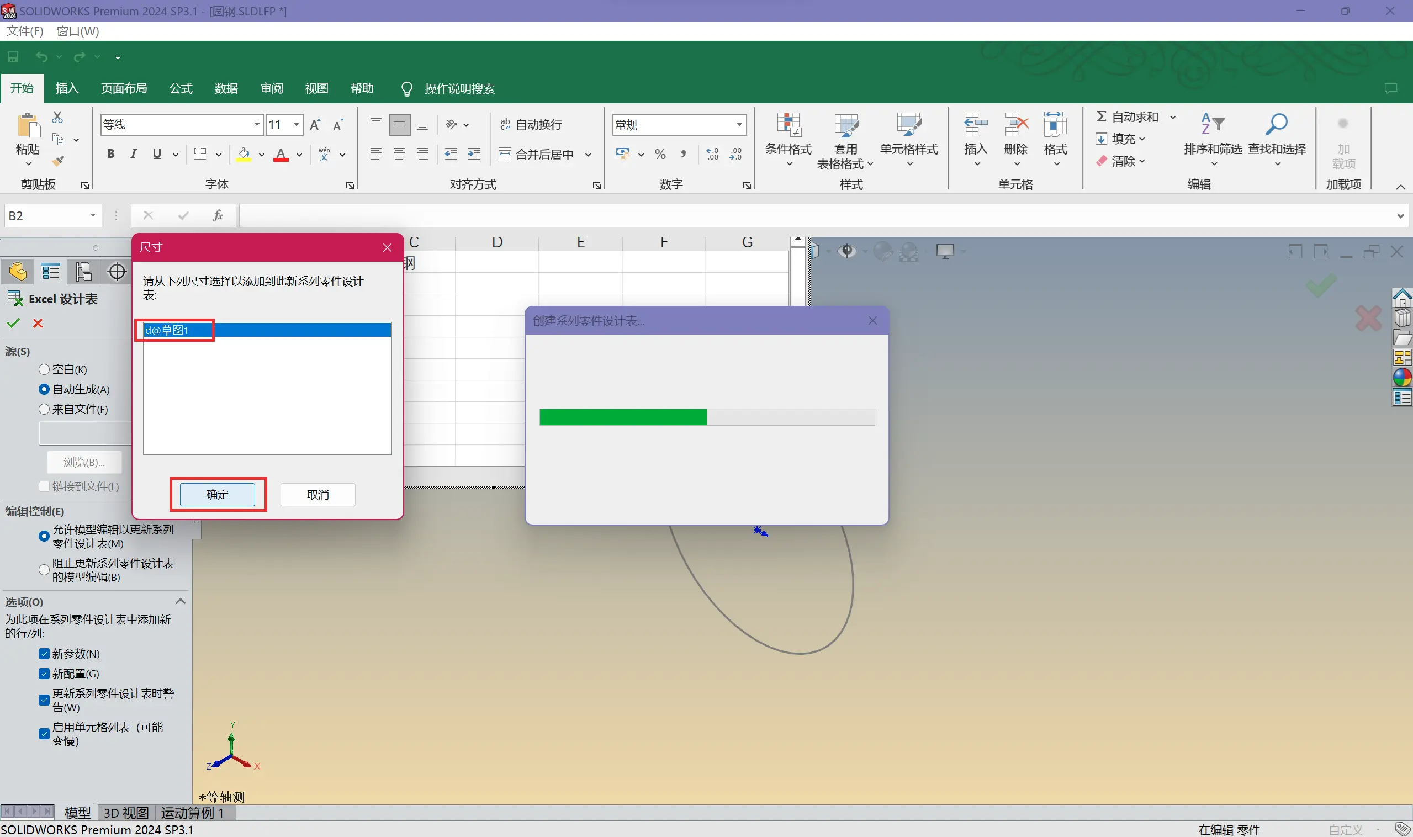Open the Formulas ribbon tab
Screen dimensions: 1413x837
tap(181, 88)
